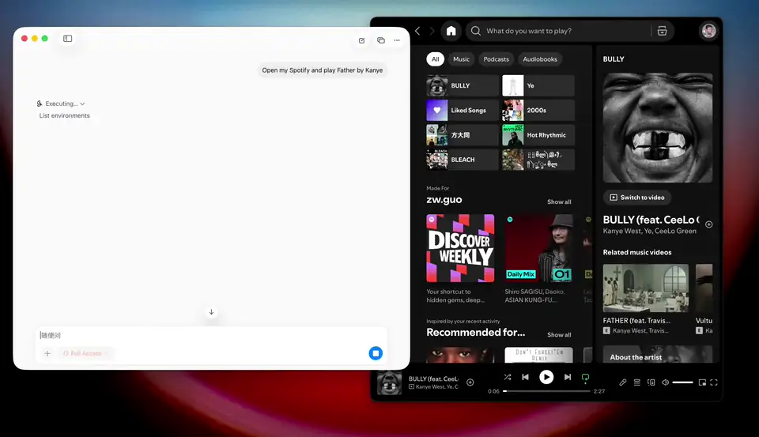Viewport: 759px width, 437px height.
Task: Start a new chat with compose icon
Action: tap(361, 40)
